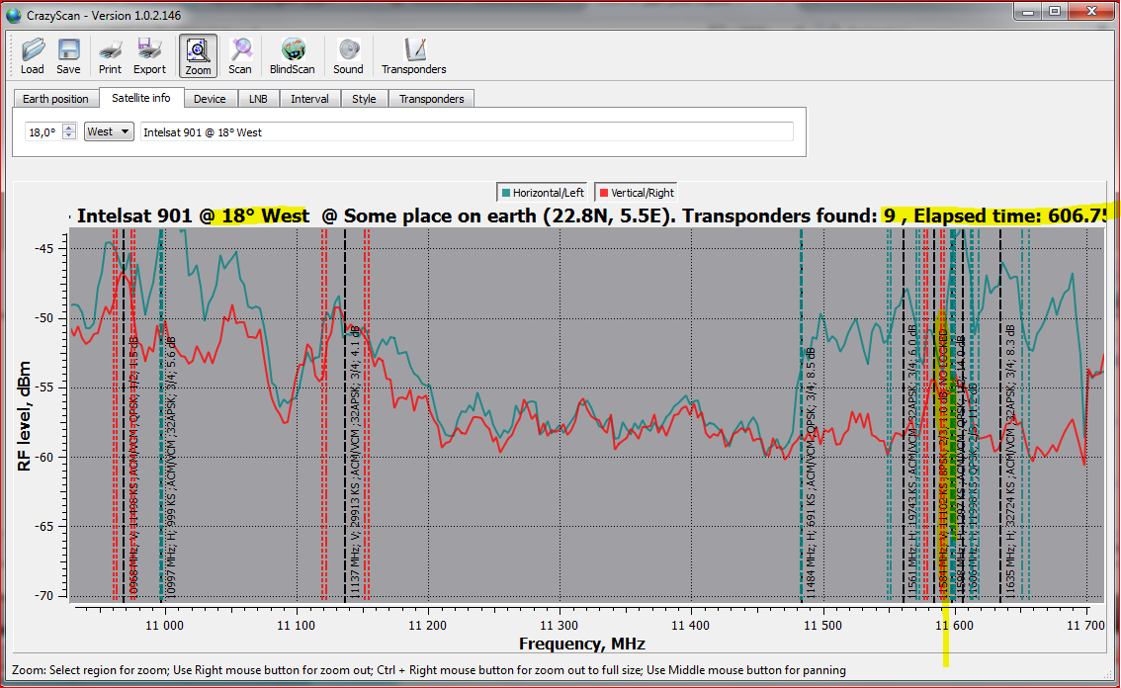Toggle Vertical/Right legend series
This screenshot has height=688, width=1121.
tap(637, 193)
